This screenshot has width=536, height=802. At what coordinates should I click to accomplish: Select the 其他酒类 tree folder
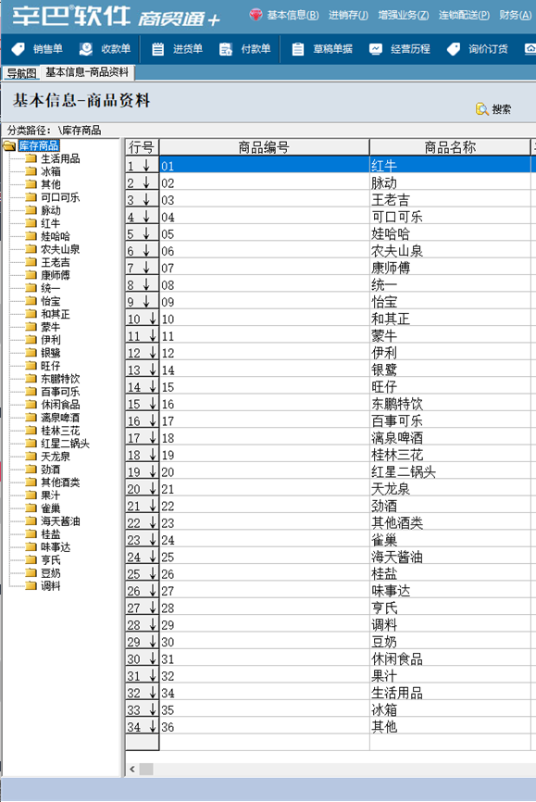(60, 482)
